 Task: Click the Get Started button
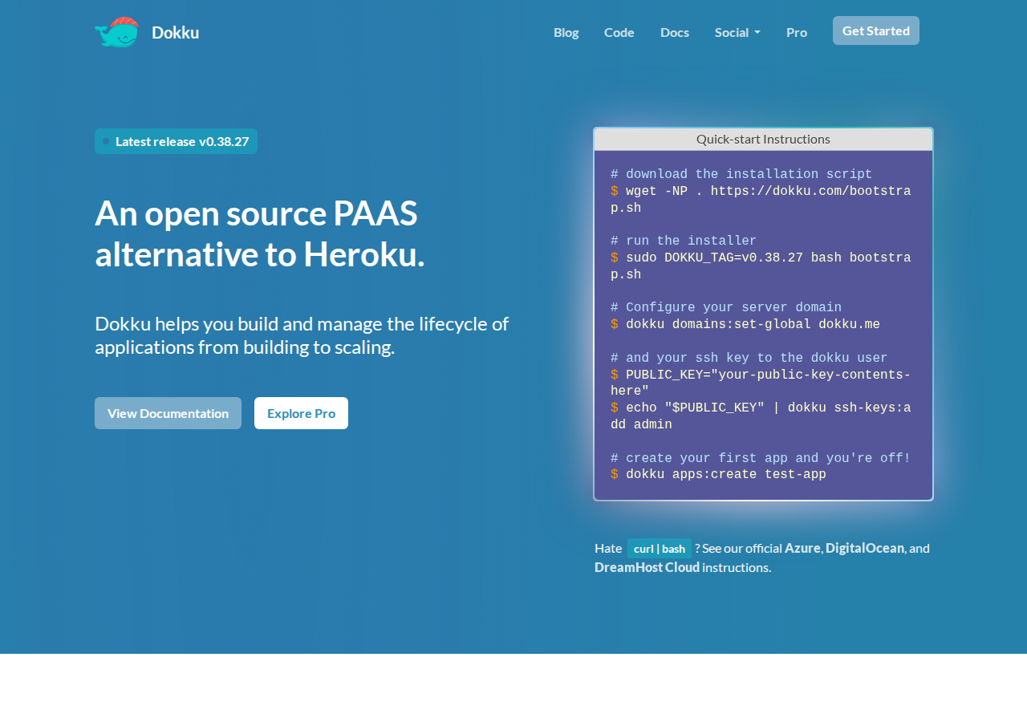pos(876,30)
